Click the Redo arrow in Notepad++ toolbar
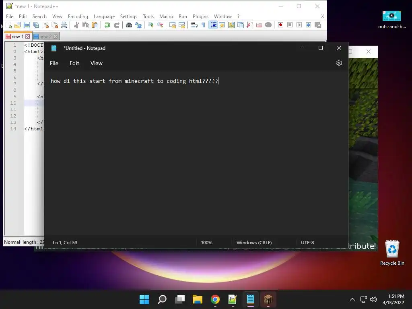Image resolution: width=412 pixels, height=309 pixels. tap(116, 25)
